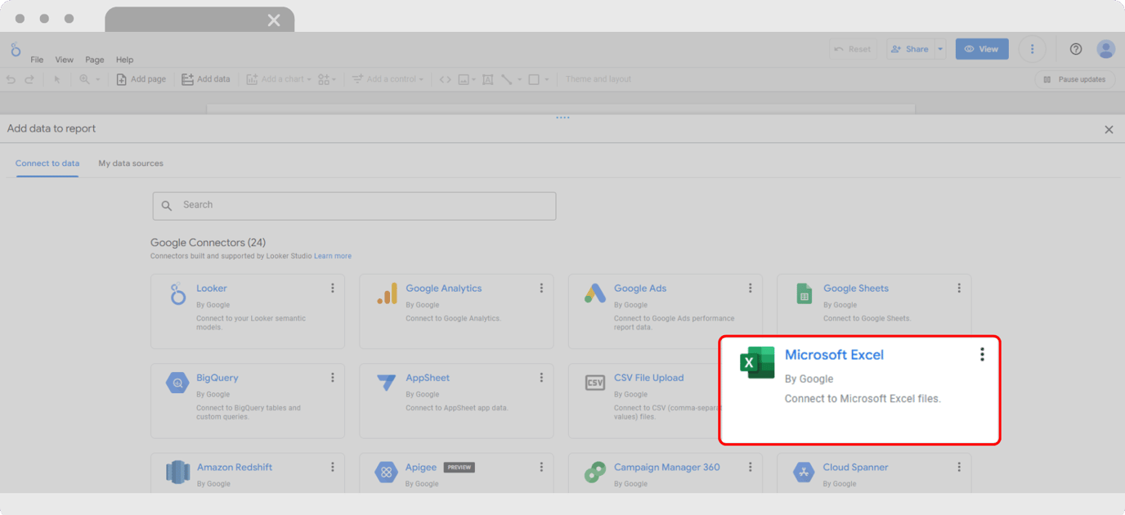Switch to My data sources tab
The height and width of the screenshot is (515, 1125).
coord(131,163)
